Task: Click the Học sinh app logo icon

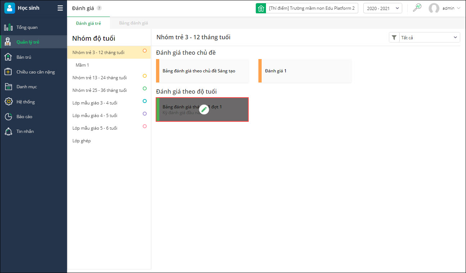Action: tap(10, 8)
